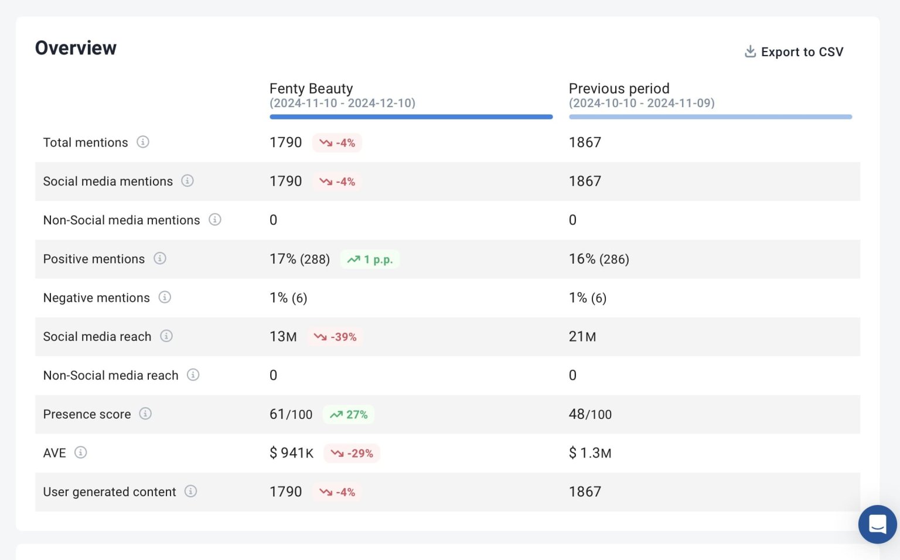Open the support chat bubble

[x=877, y=524]
